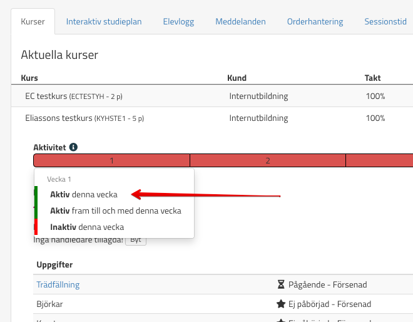Choose 'Aktiv denna vecka' from menu
Image resolution: width=413 pixels, height=322 pixels.
pos(84,194)
